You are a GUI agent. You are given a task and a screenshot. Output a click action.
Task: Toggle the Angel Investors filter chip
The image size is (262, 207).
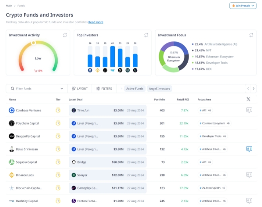159,89
